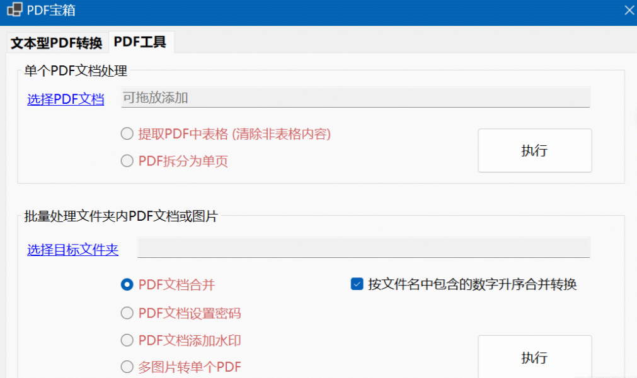Uncheck 按文件名中包含的数字升序合并转换
Image resolution: width=637 pixels, height=378 pixels.
[357, 284]
